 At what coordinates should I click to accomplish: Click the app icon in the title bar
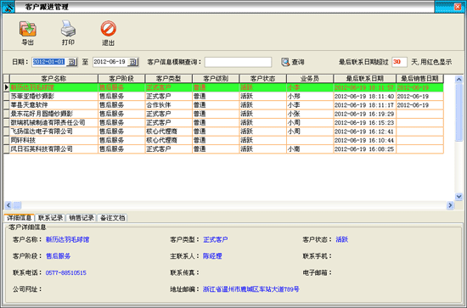[8, 7]
